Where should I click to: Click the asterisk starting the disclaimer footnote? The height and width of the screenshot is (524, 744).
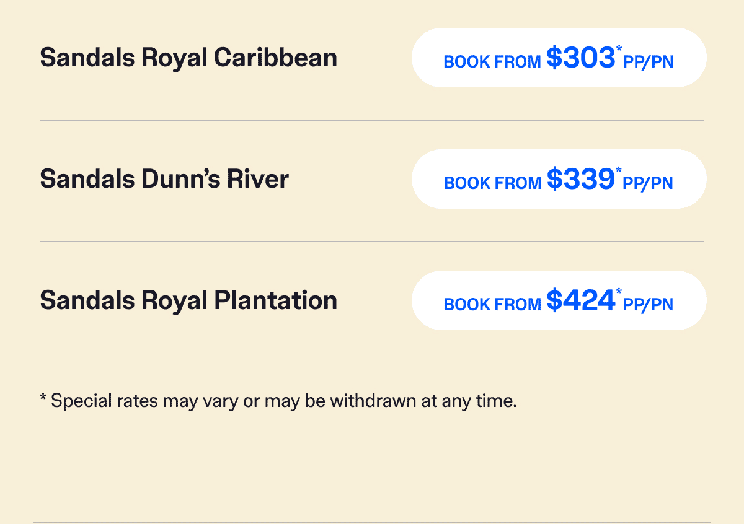point(43,399)
